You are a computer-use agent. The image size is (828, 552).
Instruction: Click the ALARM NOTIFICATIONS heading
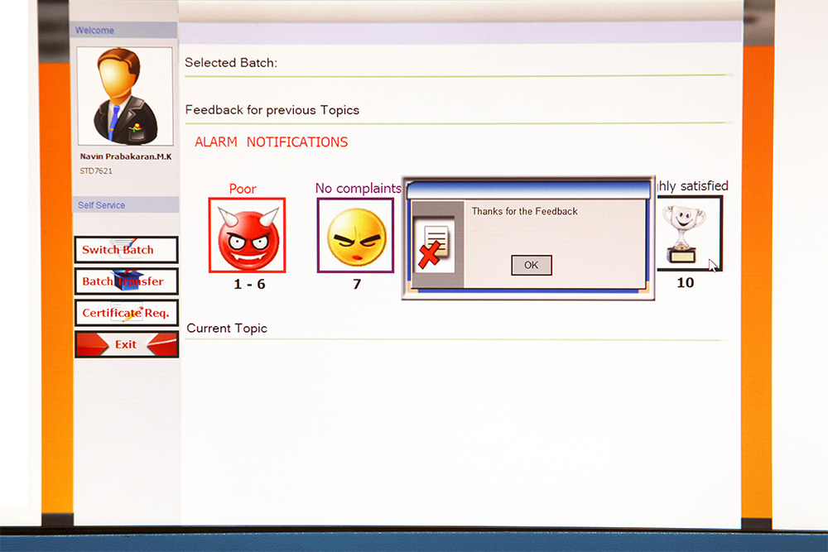click(x=271, y=142)
